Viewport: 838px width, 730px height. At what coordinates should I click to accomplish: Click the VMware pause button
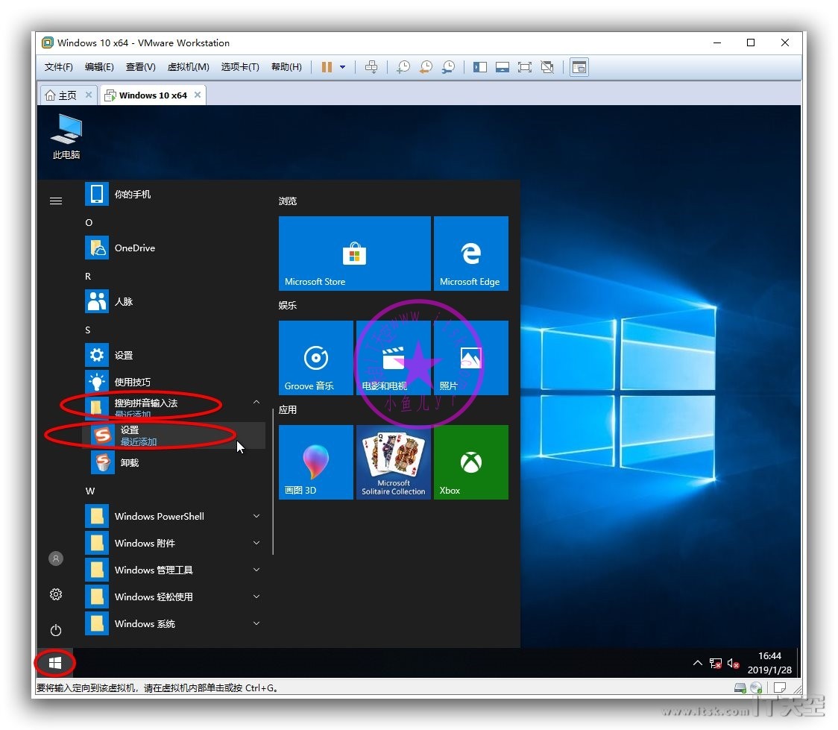(x=327, y=67)
